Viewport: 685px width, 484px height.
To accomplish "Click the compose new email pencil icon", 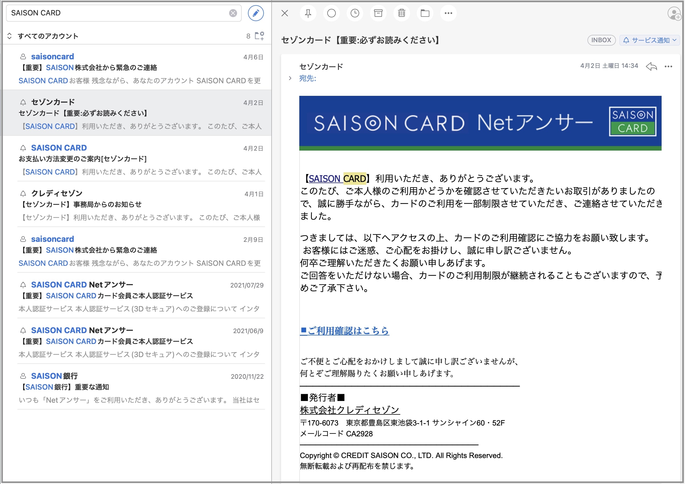I will tap(256, 13).
